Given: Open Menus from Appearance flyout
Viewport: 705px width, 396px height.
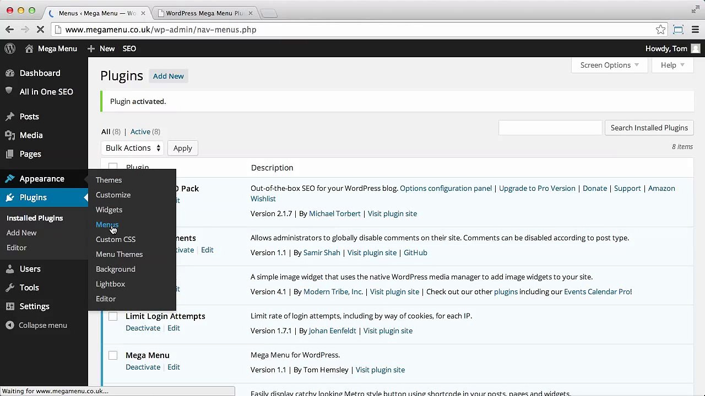Looking at the screenshot, I should 107,224.
